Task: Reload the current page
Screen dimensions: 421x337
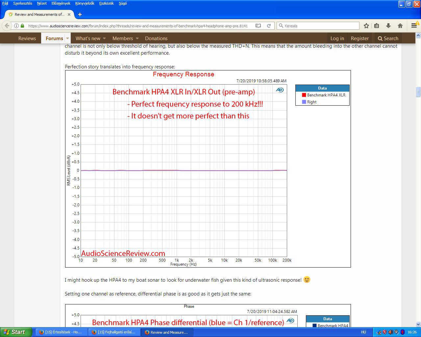Action: 269,26
